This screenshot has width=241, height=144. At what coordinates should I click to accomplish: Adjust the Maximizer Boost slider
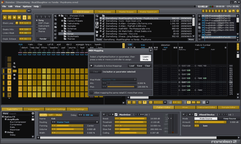pos(131,118)
